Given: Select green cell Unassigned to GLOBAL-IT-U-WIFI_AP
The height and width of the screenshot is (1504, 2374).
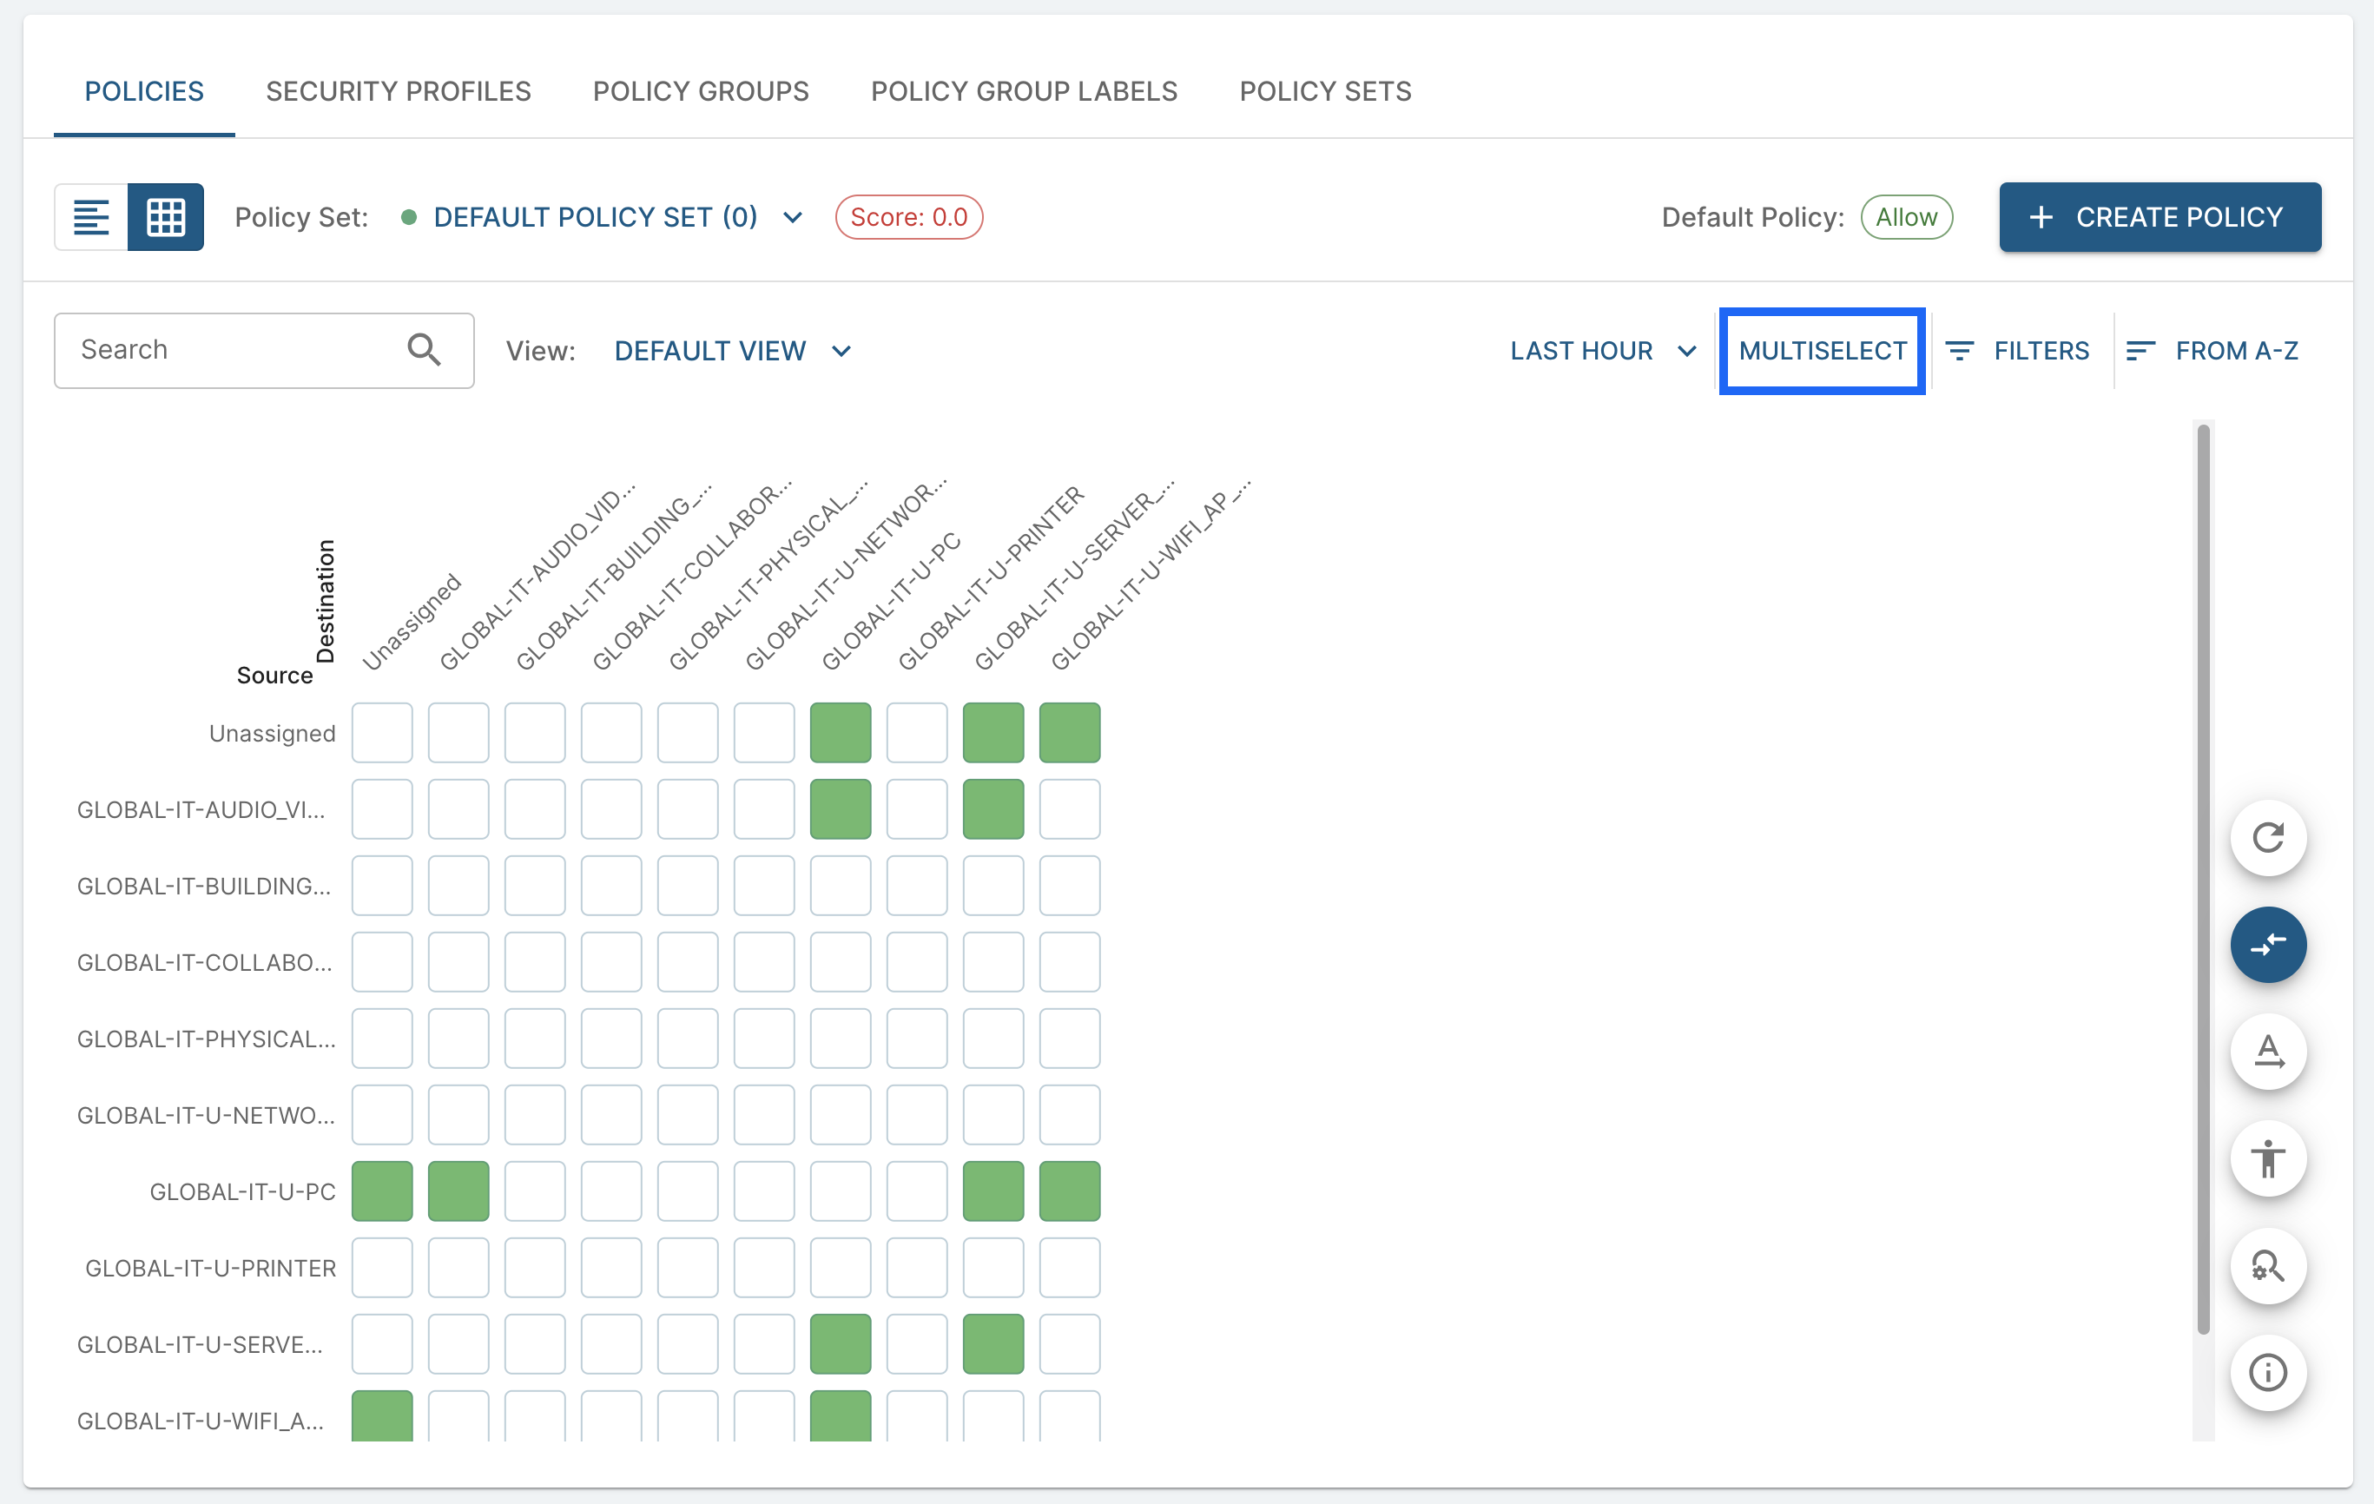Looking at the screenshot, I should (x=1070, y=733).
